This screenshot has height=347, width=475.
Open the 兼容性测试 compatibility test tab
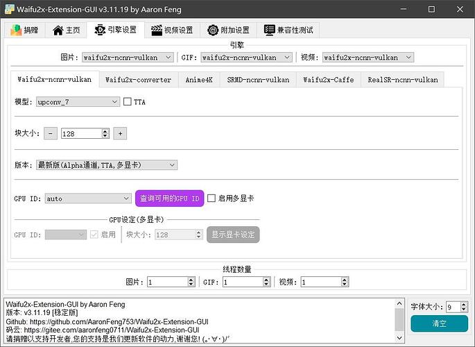[288, 30]
